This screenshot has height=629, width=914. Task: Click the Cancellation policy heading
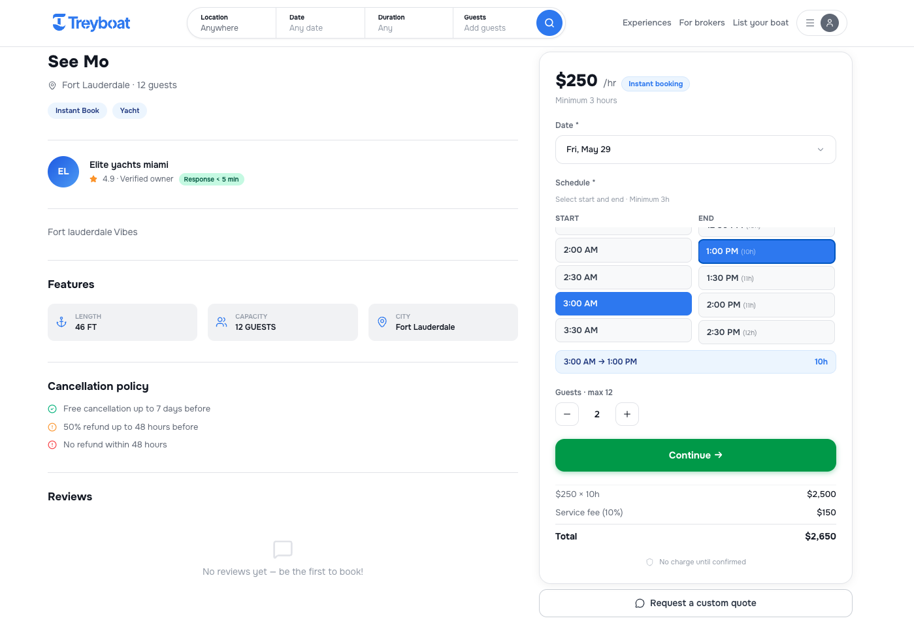98,387
